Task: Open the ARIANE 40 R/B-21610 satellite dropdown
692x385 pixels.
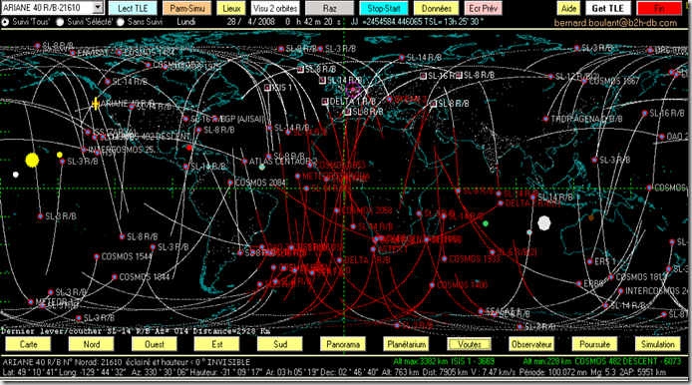Action: (x=98, y=8)
